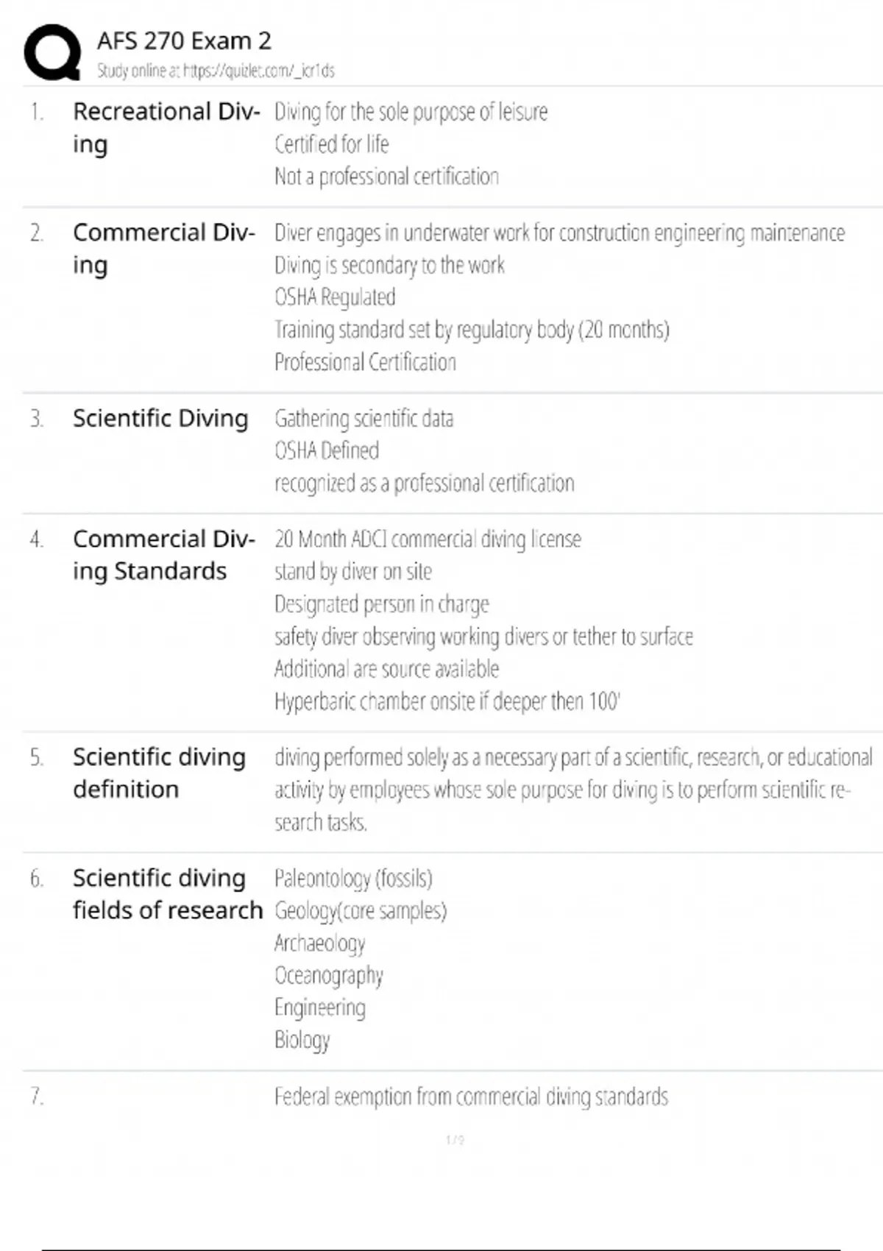Click Scientific diving fields of research term
Image resolution: width=883 pixels, height=1251 pixels.
pos(168,893)
